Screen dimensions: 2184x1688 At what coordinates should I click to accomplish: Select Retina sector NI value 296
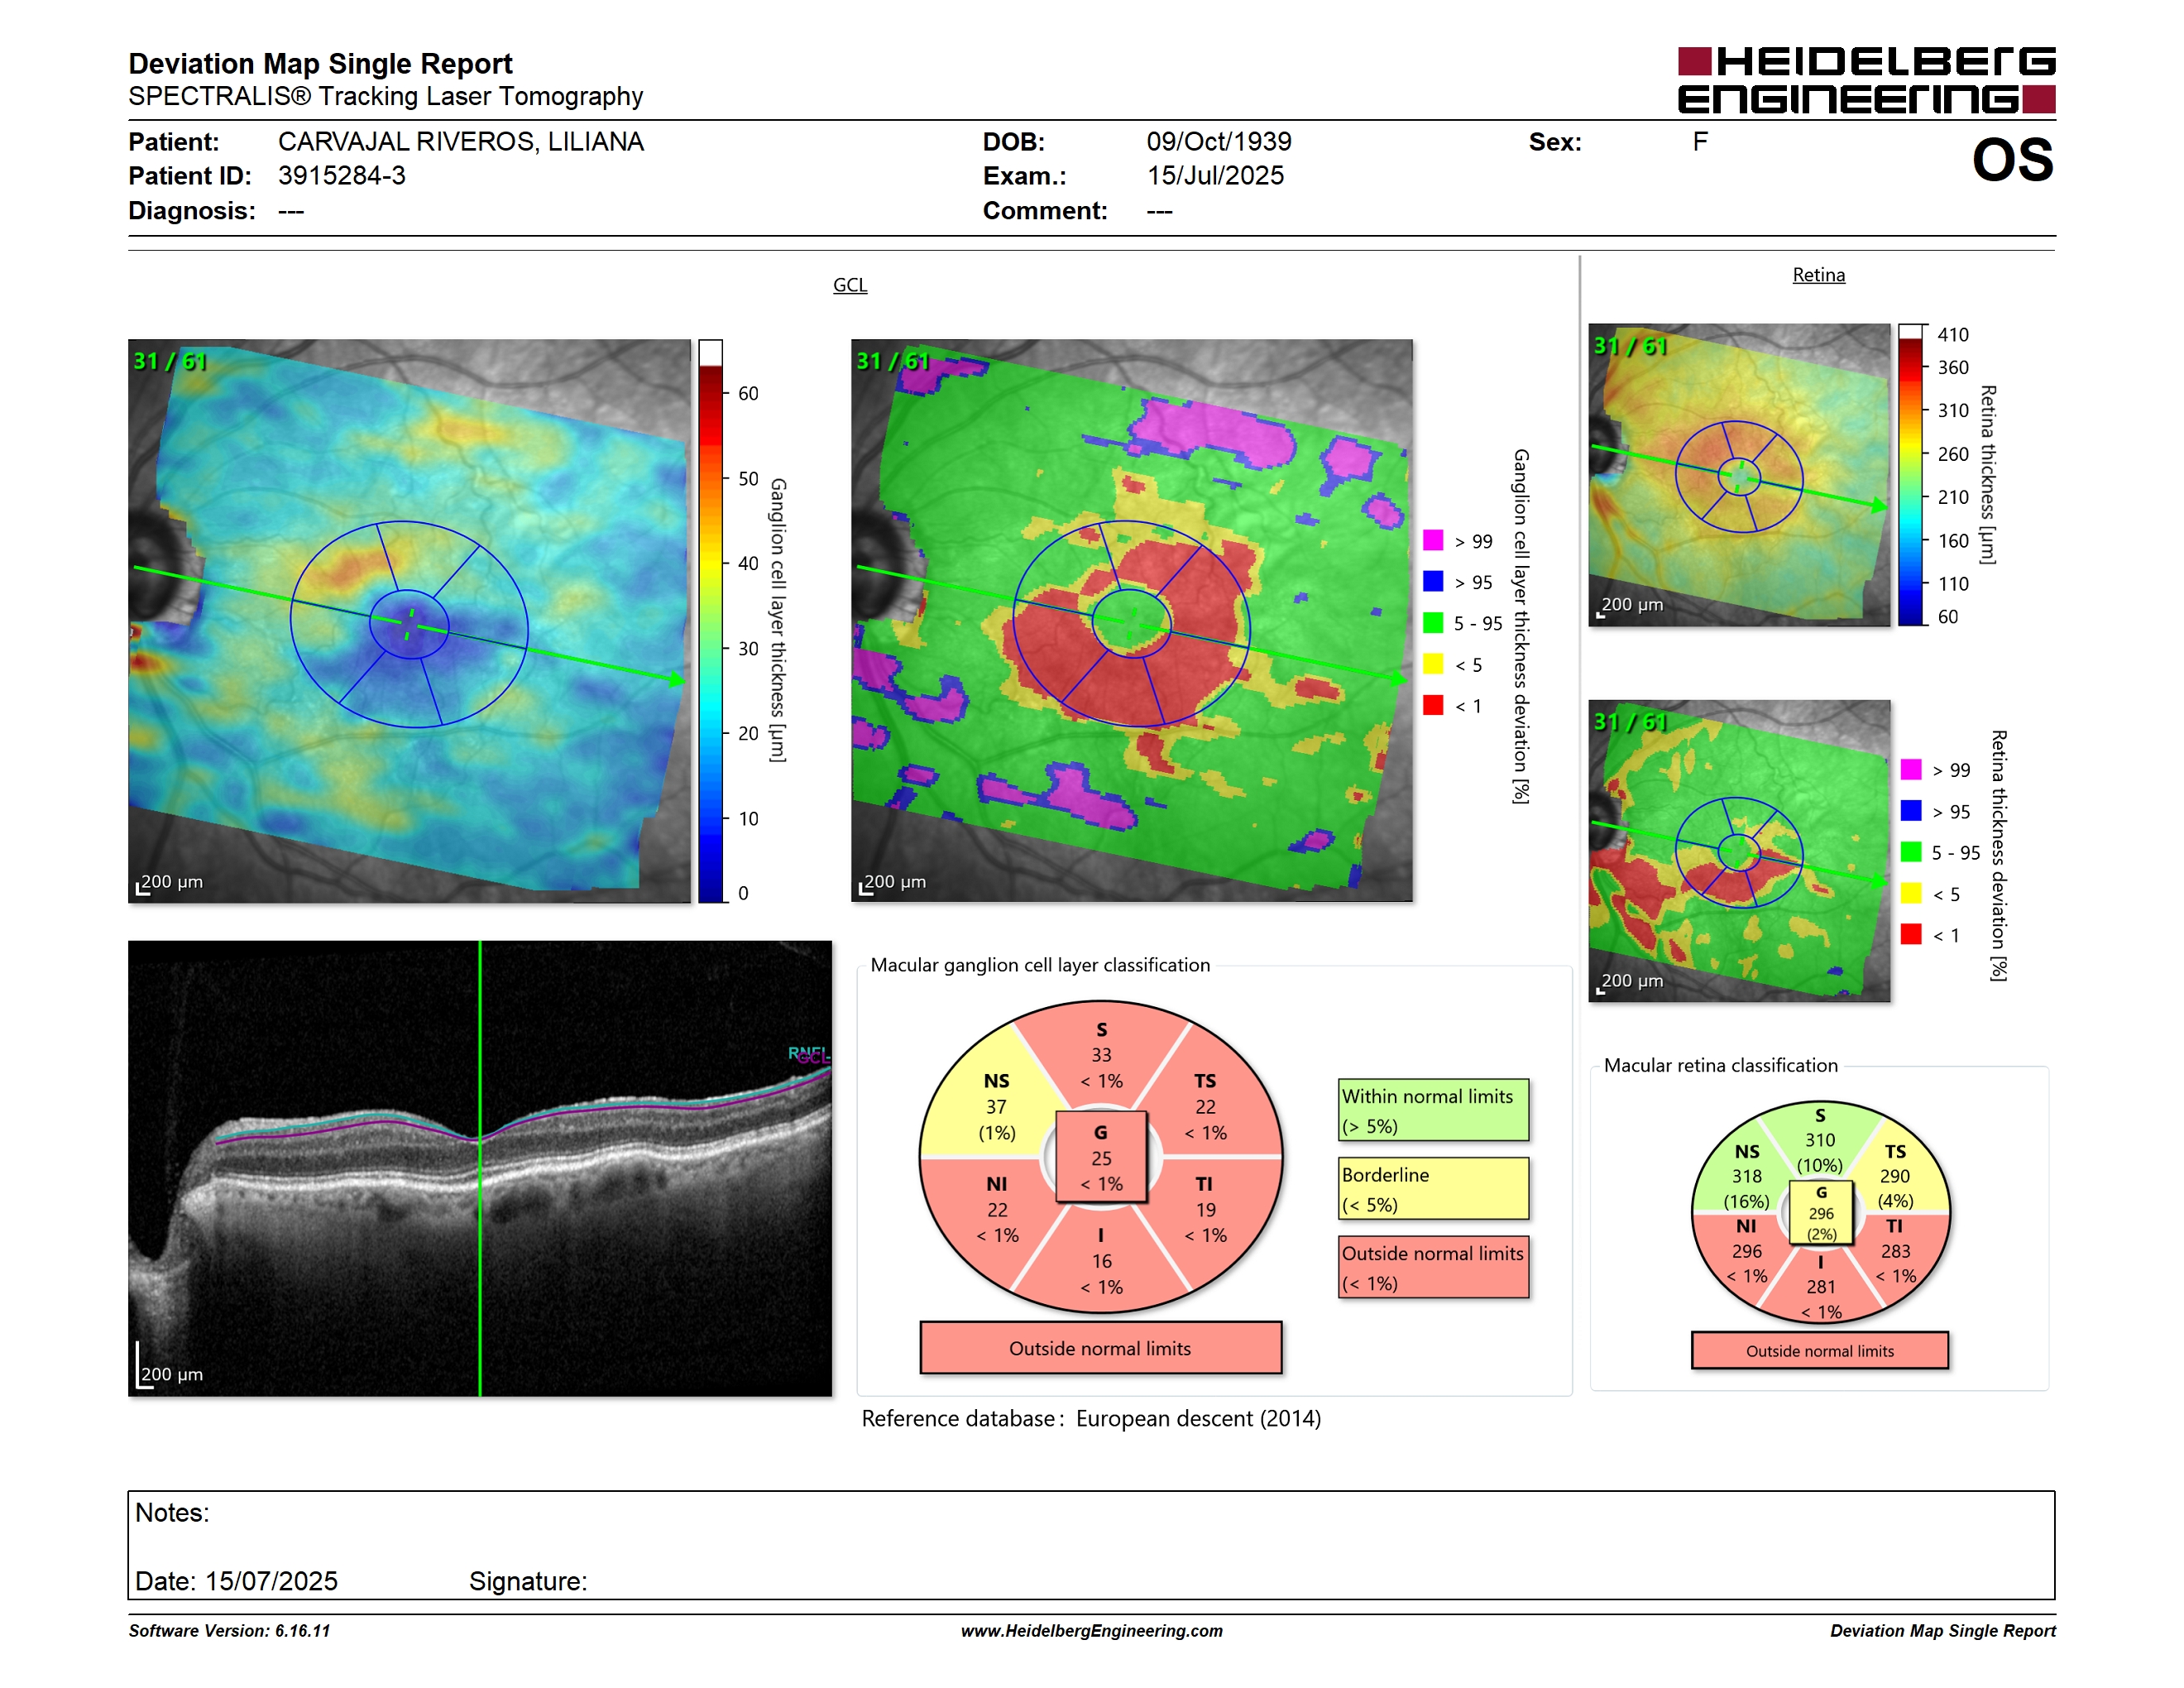pos(1746,1251)
